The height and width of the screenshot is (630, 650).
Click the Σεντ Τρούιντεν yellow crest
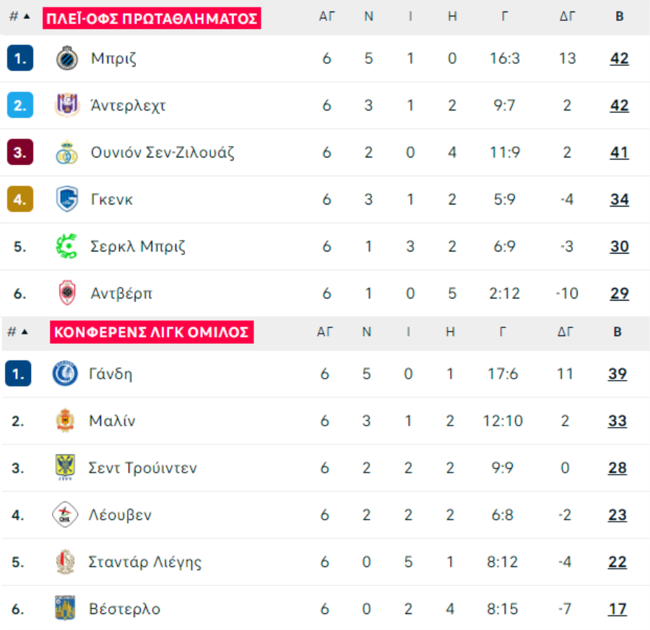pyautogui.click(x=65, y=467)
